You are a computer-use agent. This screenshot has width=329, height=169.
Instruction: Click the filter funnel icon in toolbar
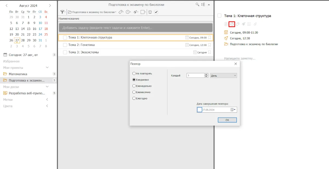[x=63, y=12]
